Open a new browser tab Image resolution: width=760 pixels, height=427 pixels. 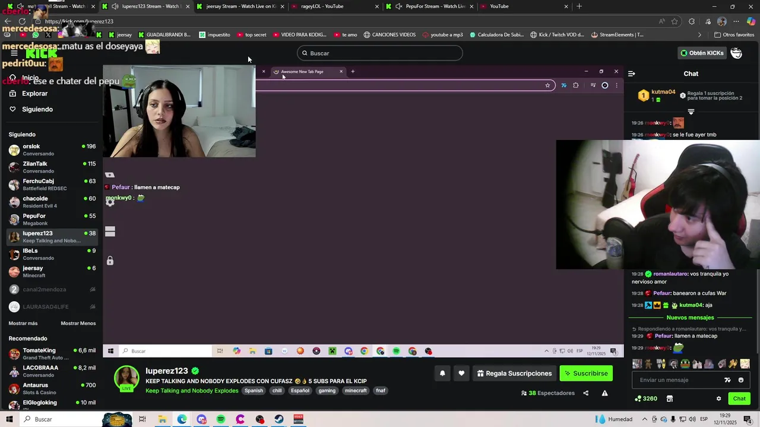(579, 7)
